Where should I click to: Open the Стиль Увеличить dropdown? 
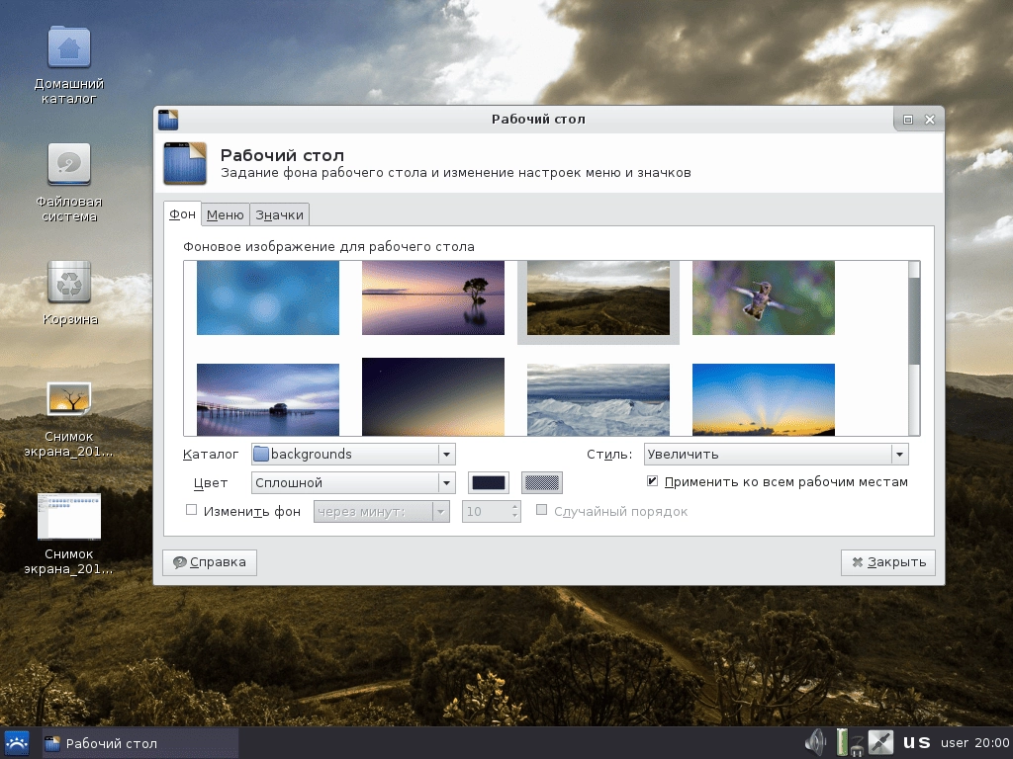point(776,455)
